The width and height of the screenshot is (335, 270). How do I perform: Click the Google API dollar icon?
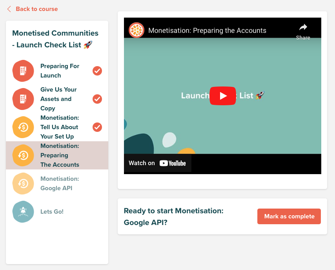(x=23, y=184)
